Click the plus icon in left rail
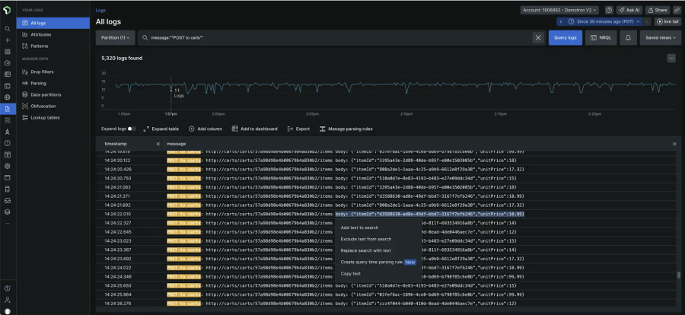 coord(8,40)
